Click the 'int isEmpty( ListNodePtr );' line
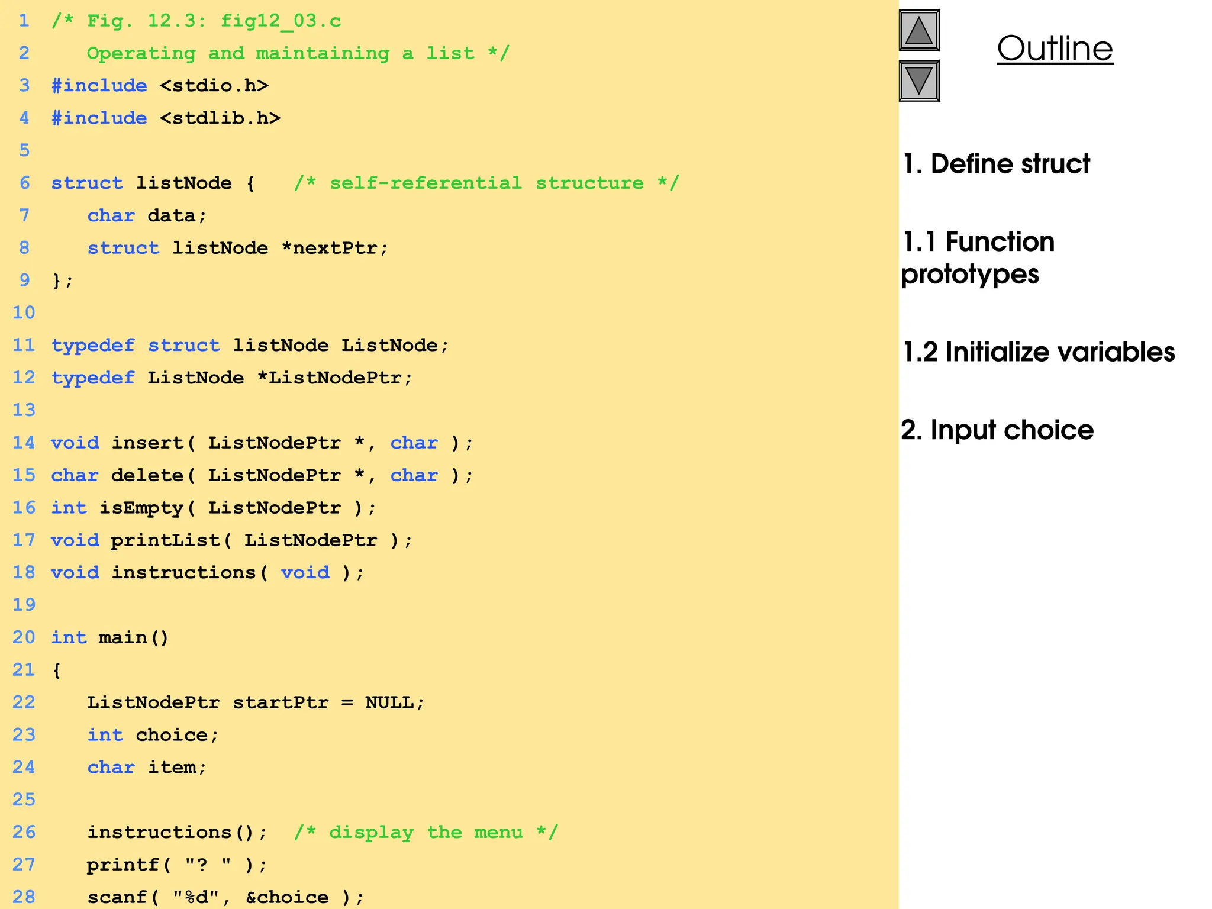This screenshot has width=1212, height=909. click(x=214, y=508)
